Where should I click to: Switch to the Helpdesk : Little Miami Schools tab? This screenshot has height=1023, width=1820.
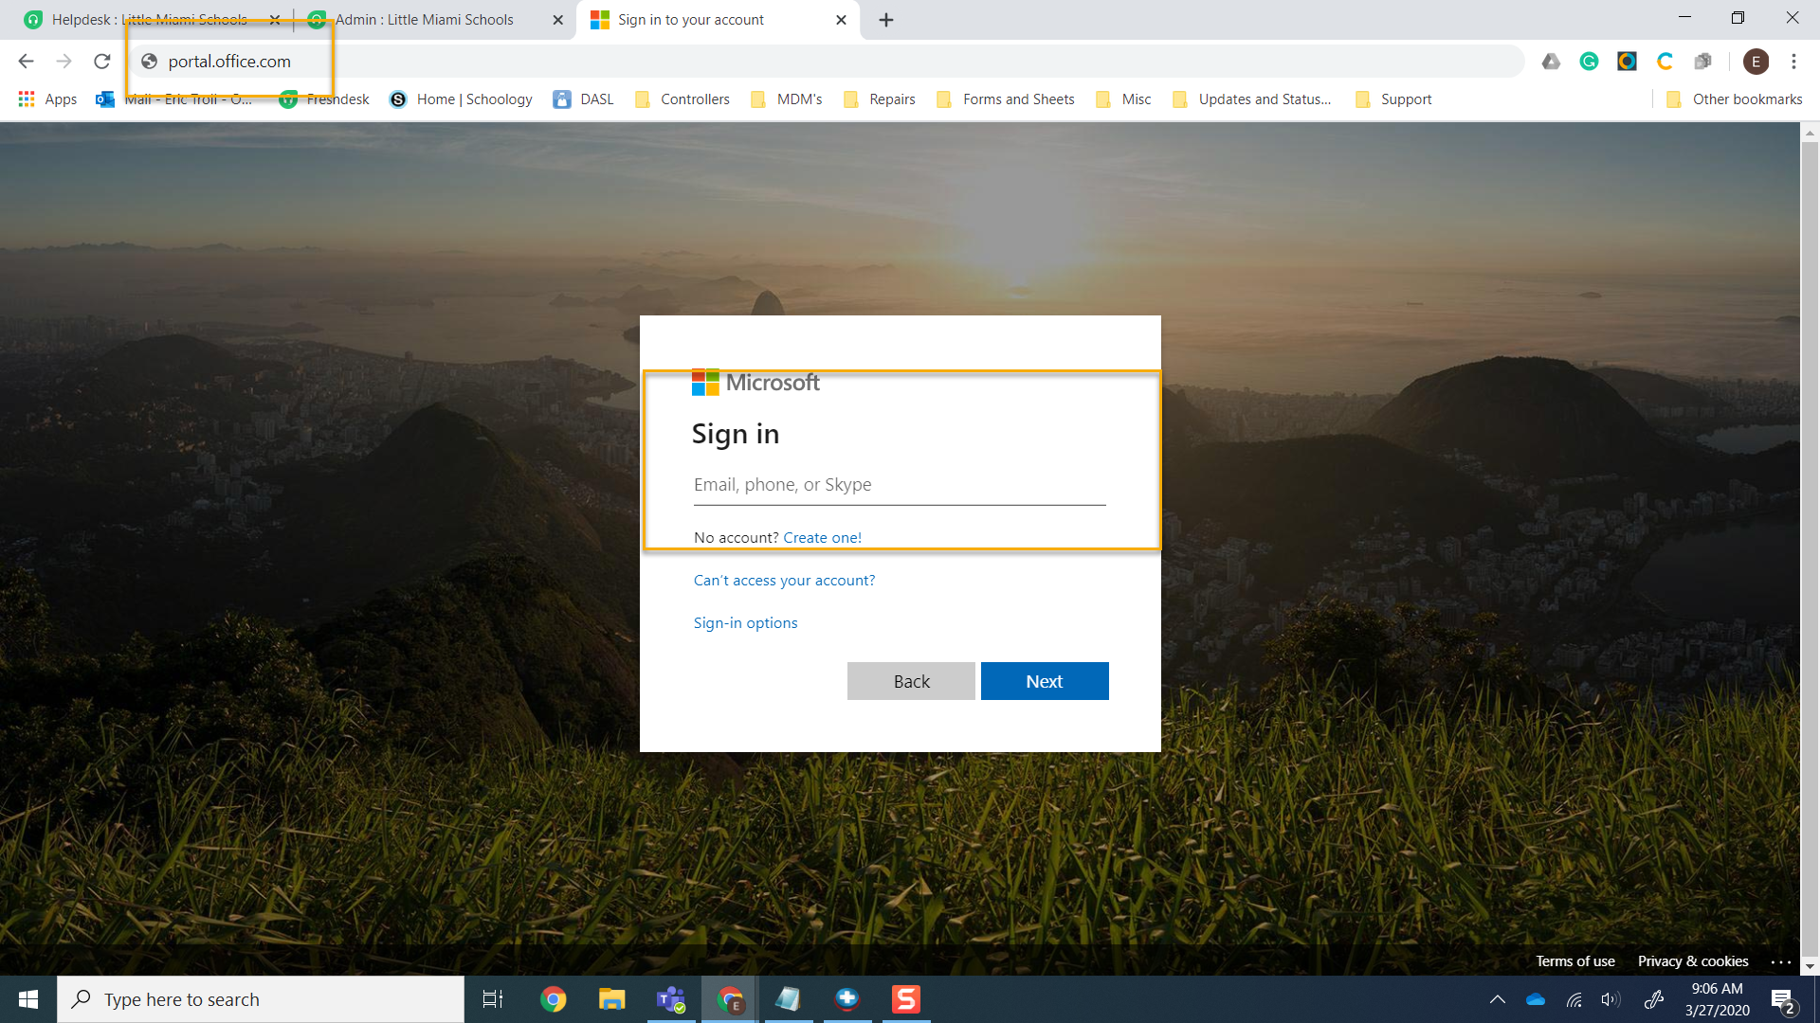149,20
